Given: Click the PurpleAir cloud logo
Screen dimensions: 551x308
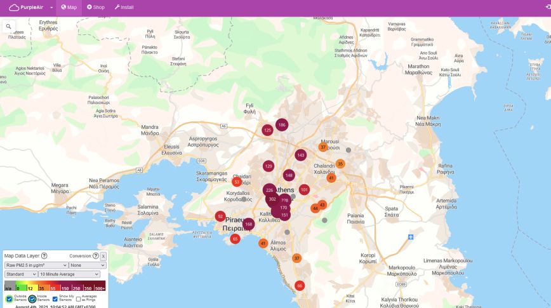Looking at the screenshot, I should 14,8.
